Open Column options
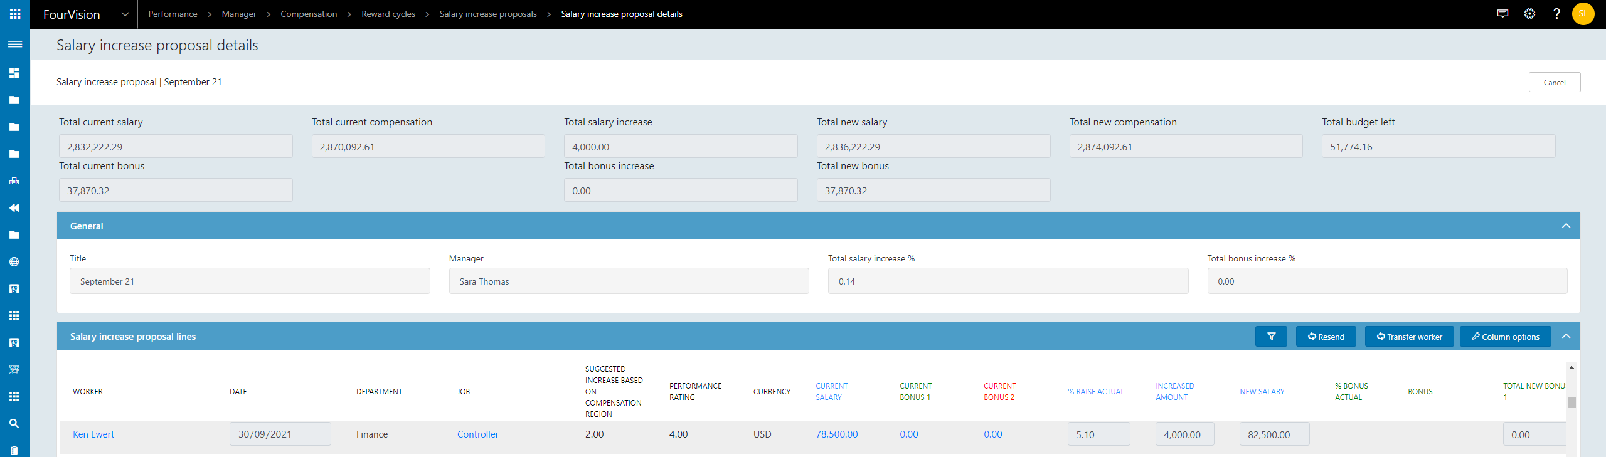Viewport: 1606px width, 457px height. coord(1506,336)
